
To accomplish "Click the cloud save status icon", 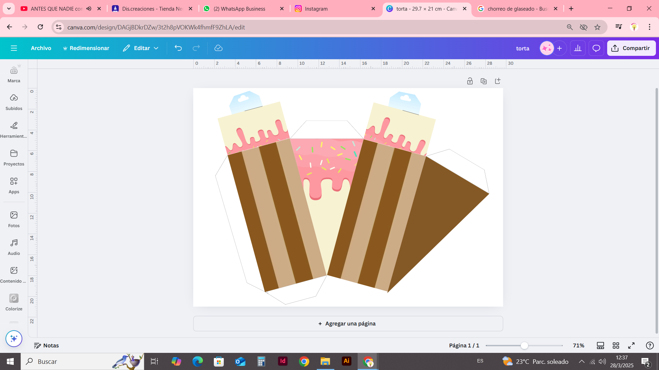I will coord(218,48).
